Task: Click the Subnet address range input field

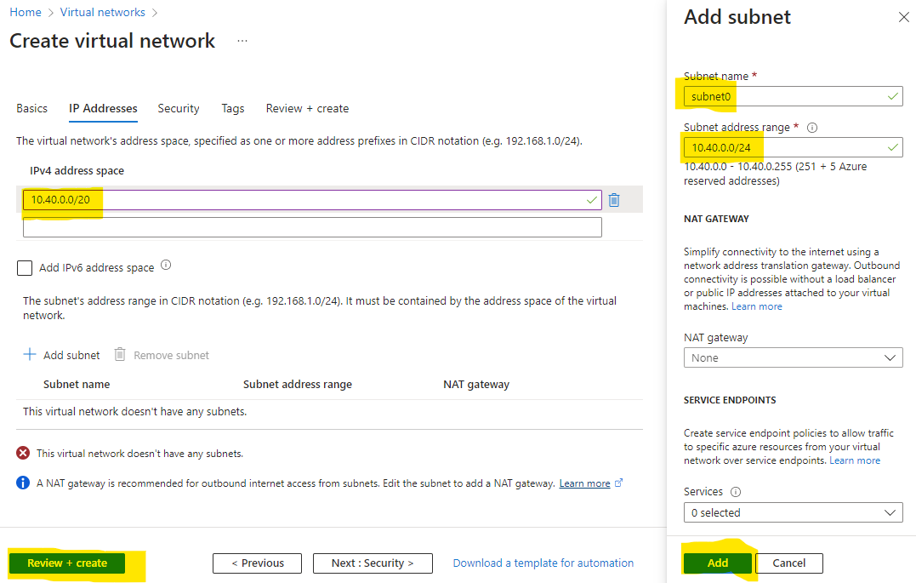Action: [793, 147]
